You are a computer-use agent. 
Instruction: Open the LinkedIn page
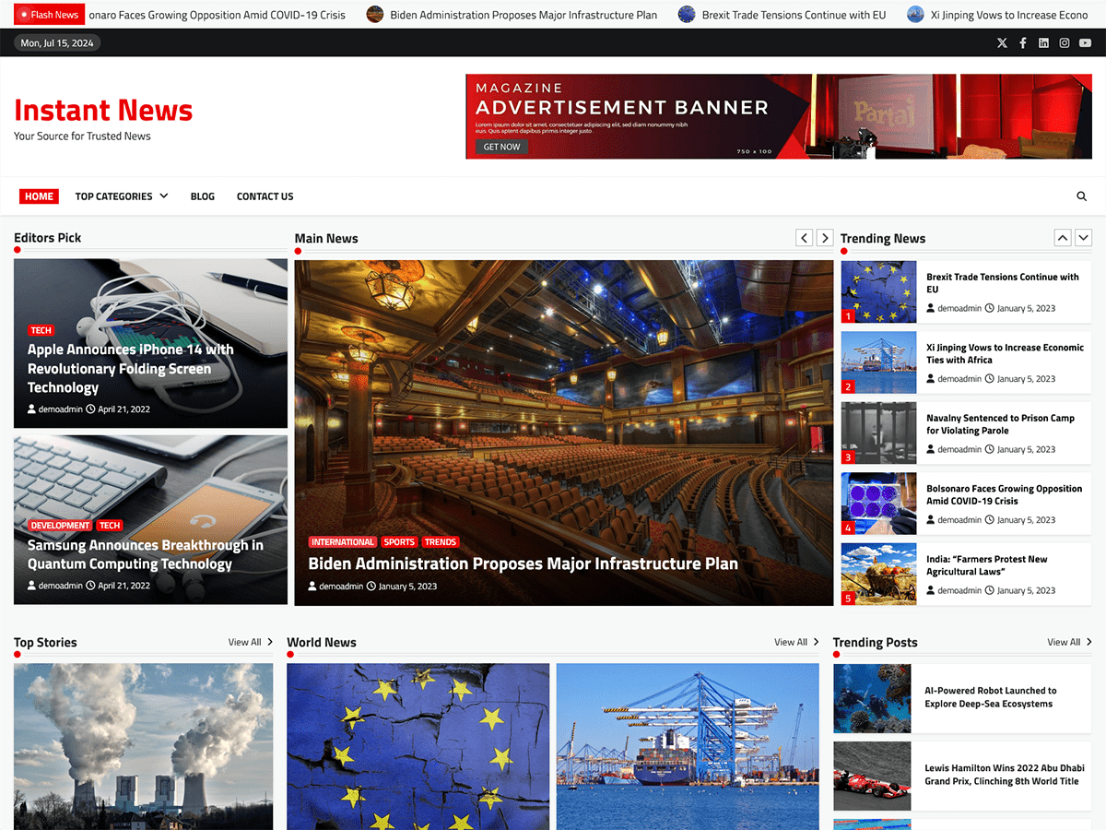pos(1043,42)
